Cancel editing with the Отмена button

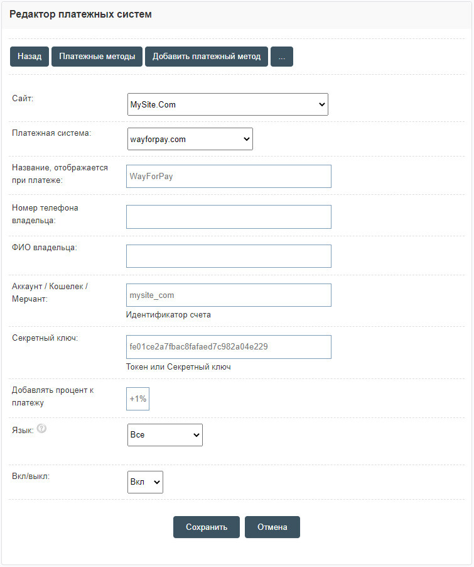tap(272, 527)
